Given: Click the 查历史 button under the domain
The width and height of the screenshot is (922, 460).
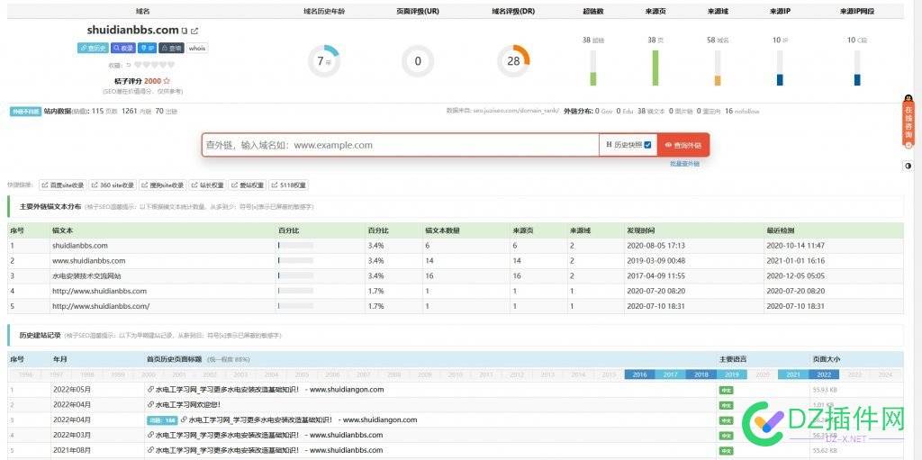Looking at the screenshot, I should pos(92,49).
